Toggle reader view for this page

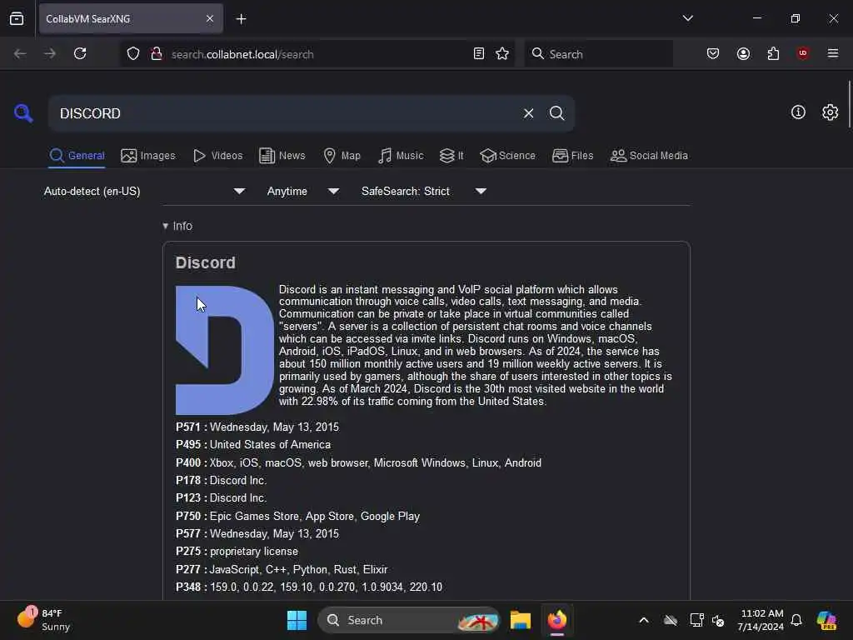[x=479, y=53]
